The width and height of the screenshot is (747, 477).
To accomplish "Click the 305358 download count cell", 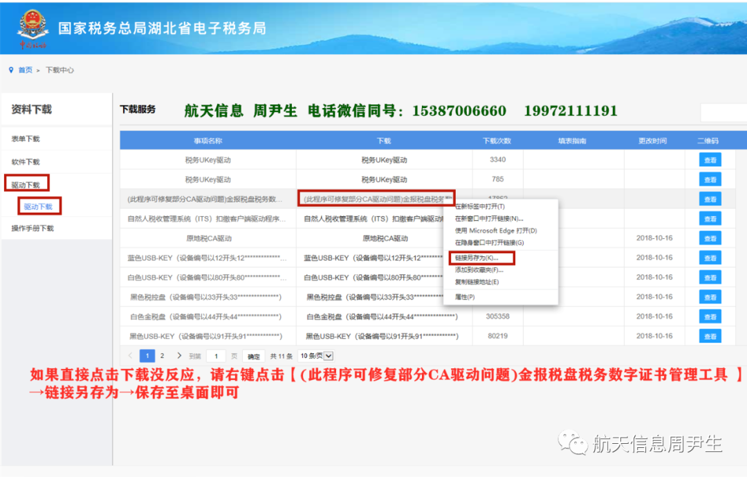I will click(x=497, y=316).
